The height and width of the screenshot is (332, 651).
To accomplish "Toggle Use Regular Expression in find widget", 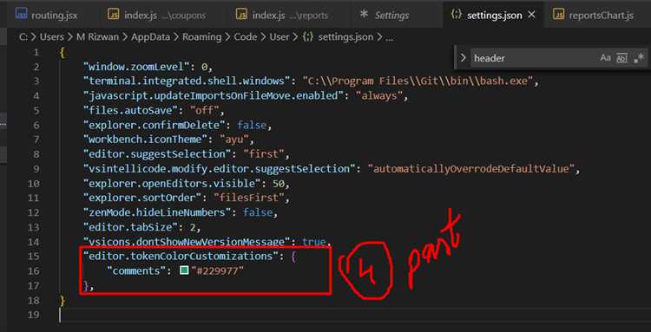I will (x=639, y=58).
